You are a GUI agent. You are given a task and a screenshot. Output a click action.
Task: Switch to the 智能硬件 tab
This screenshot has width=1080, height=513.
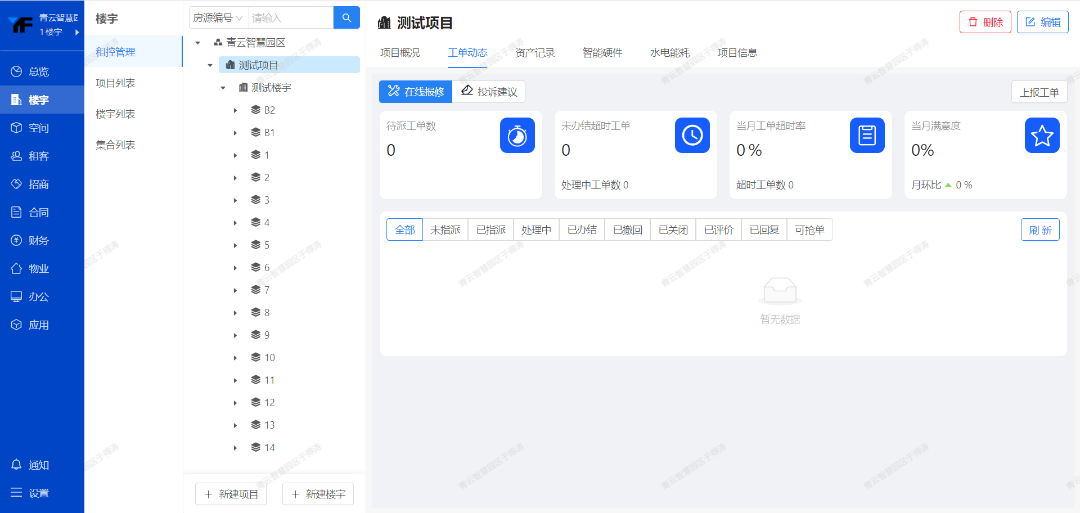pos(602,52)
